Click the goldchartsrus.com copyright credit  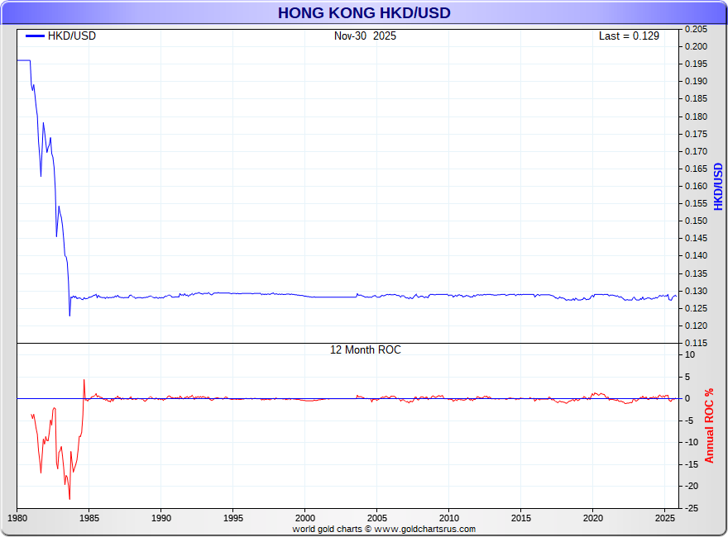click(x=384, y=529)
